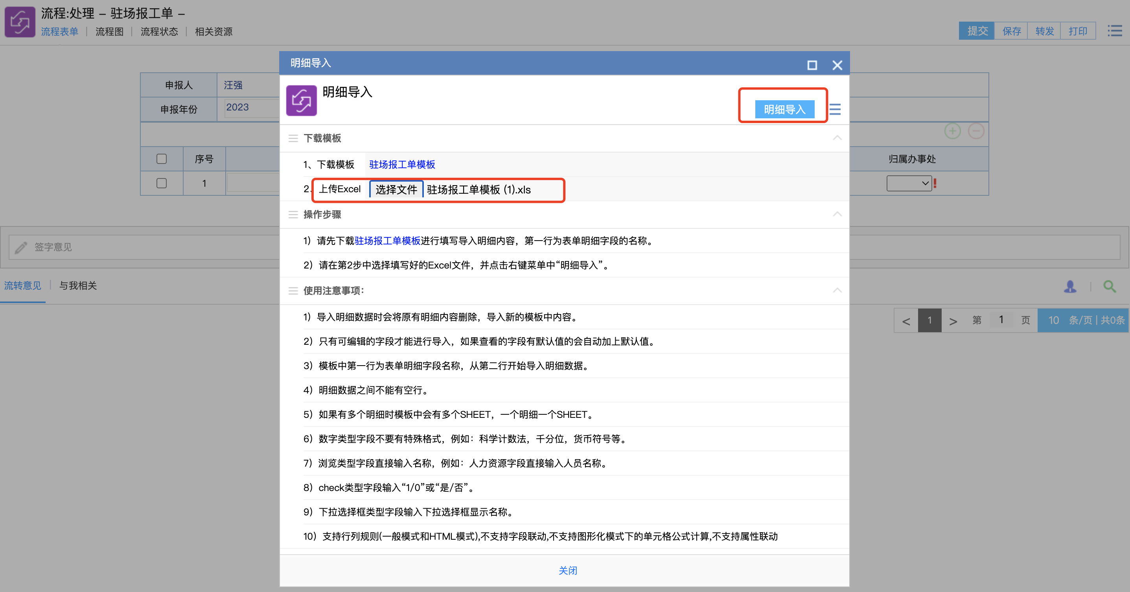Click the green search magnifier icon
The height and width of the screenshot is (592, 1130).
(1110, 286)
